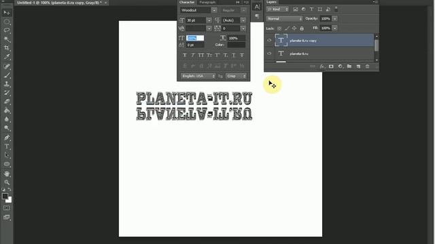Image resolution: width=435 pixels, height=244 pixels.
Task: Create a new layer
Action: click(358, 66)
